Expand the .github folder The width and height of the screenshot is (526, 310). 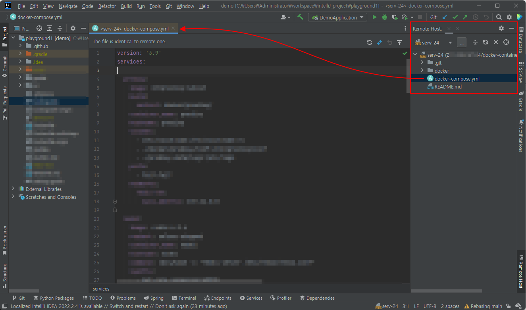[20, 46]
